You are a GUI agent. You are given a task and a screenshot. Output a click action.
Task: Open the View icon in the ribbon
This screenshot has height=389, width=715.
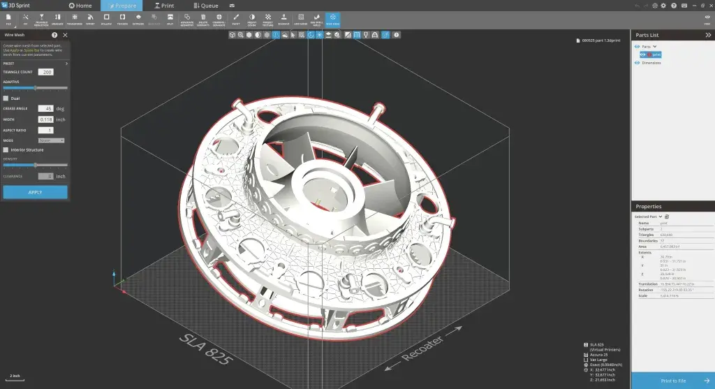707,19
